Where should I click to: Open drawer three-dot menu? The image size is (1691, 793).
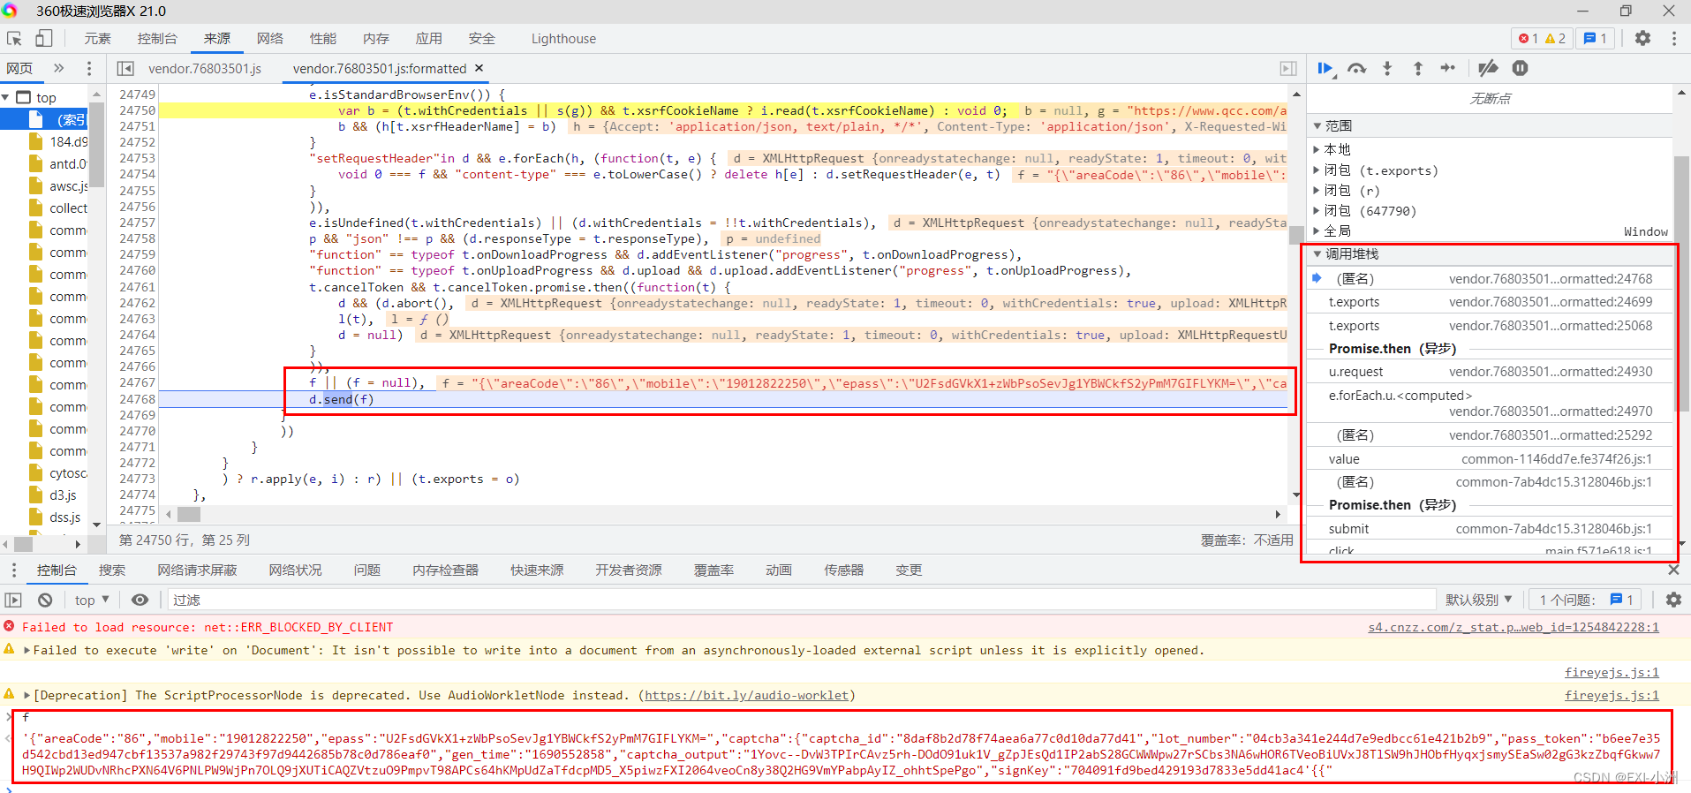tap(13, 570)
